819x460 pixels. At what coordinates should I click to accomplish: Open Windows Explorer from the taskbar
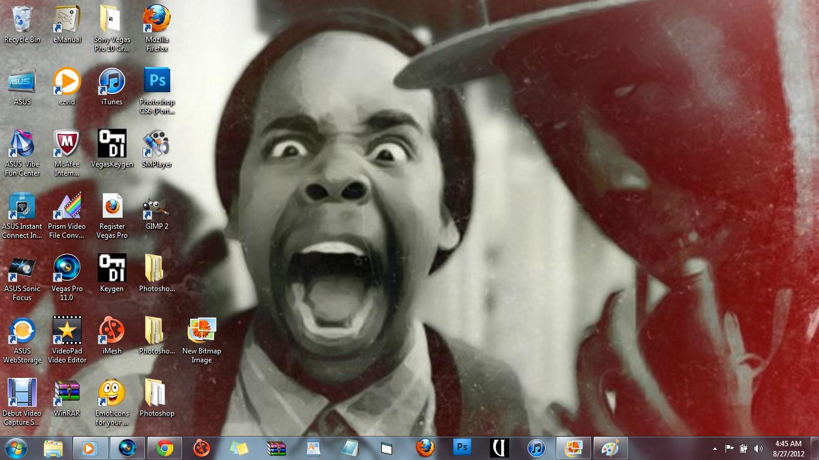53,448
